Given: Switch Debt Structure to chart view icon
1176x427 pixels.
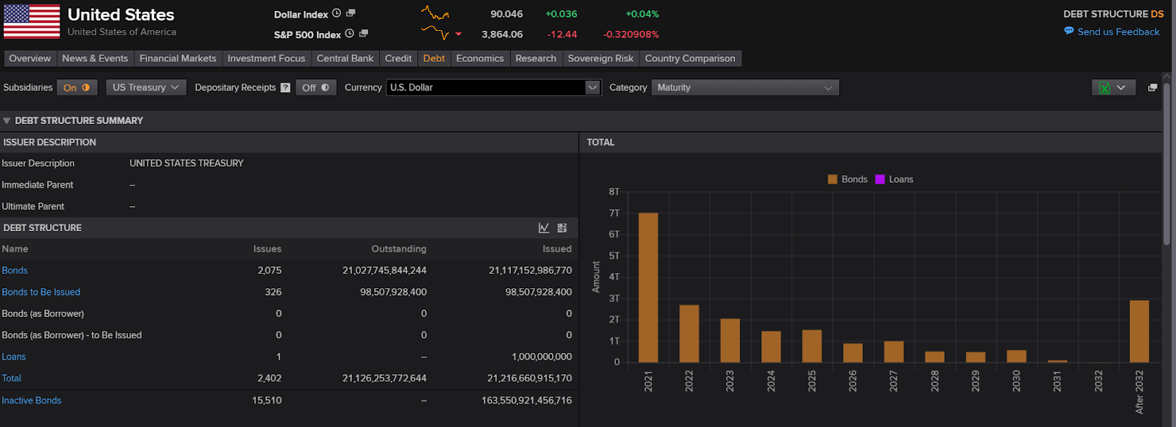Looking at the screenshot, I should point(544,228).
